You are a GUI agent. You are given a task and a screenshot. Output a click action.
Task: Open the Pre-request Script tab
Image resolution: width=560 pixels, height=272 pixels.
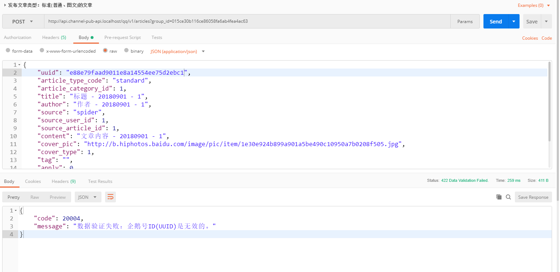pos(122,38)
